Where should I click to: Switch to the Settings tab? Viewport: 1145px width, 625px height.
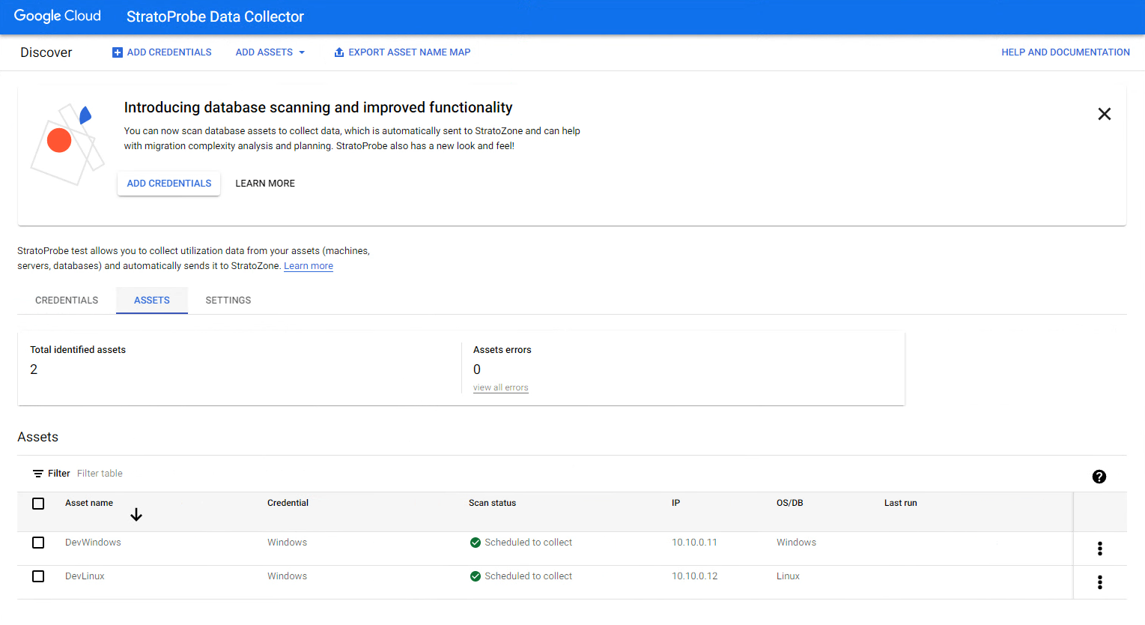[x=228, y=301]
